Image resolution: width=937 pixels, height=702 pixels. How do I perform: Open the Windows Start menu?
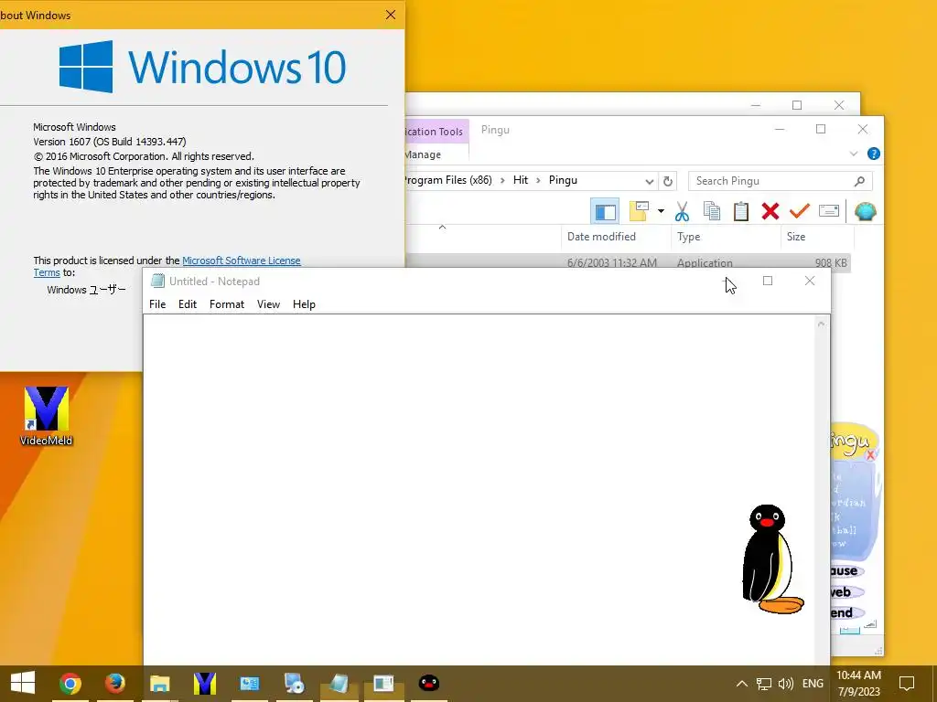click(x=23, y=683)
